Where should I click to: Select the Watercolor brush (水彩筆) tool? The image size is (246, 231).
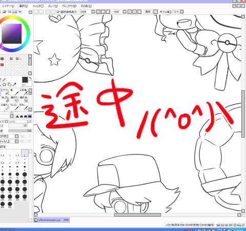coord(24,92)
